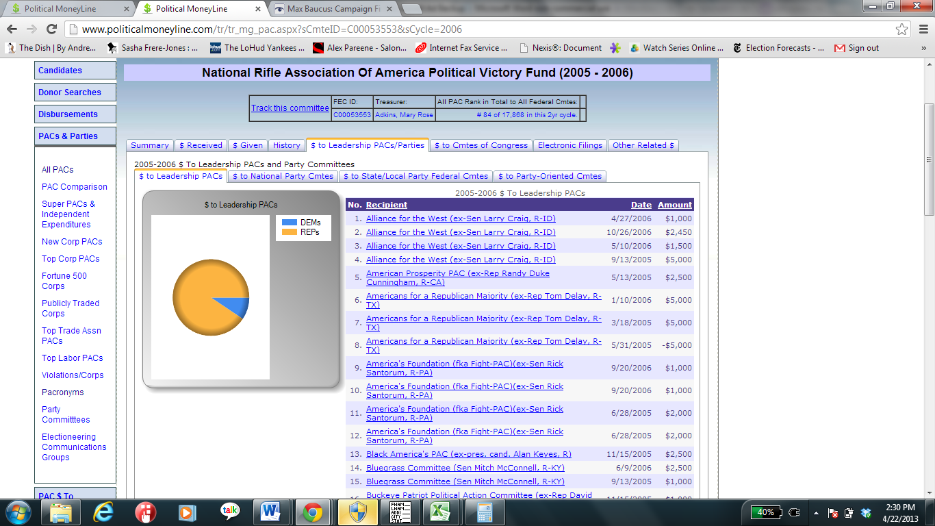Select $ to State/Local Party Federal Cmtes

pyautogui.click(x=416, y=176)
